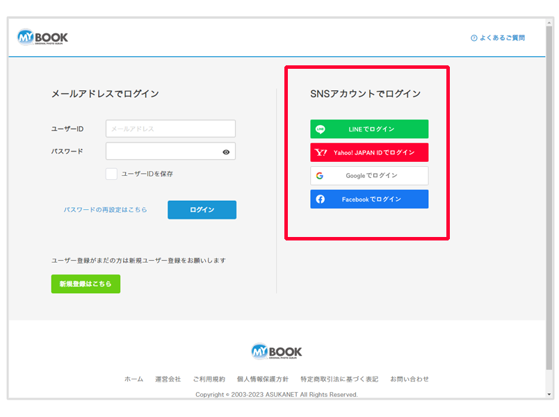Sign in using Googleでログイン button
The image size is (559, 417).
tap(369, 176)
